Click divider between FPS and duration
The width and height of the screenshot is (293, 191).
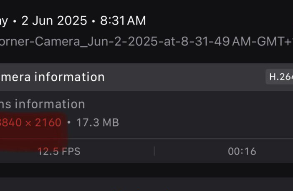point(154,151)
